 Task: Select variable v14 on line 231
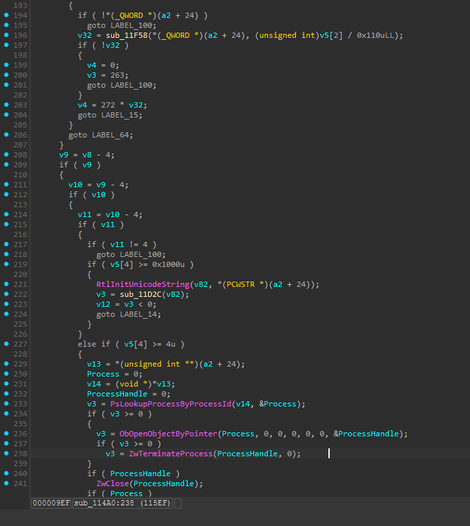click(x=94, y=384)
